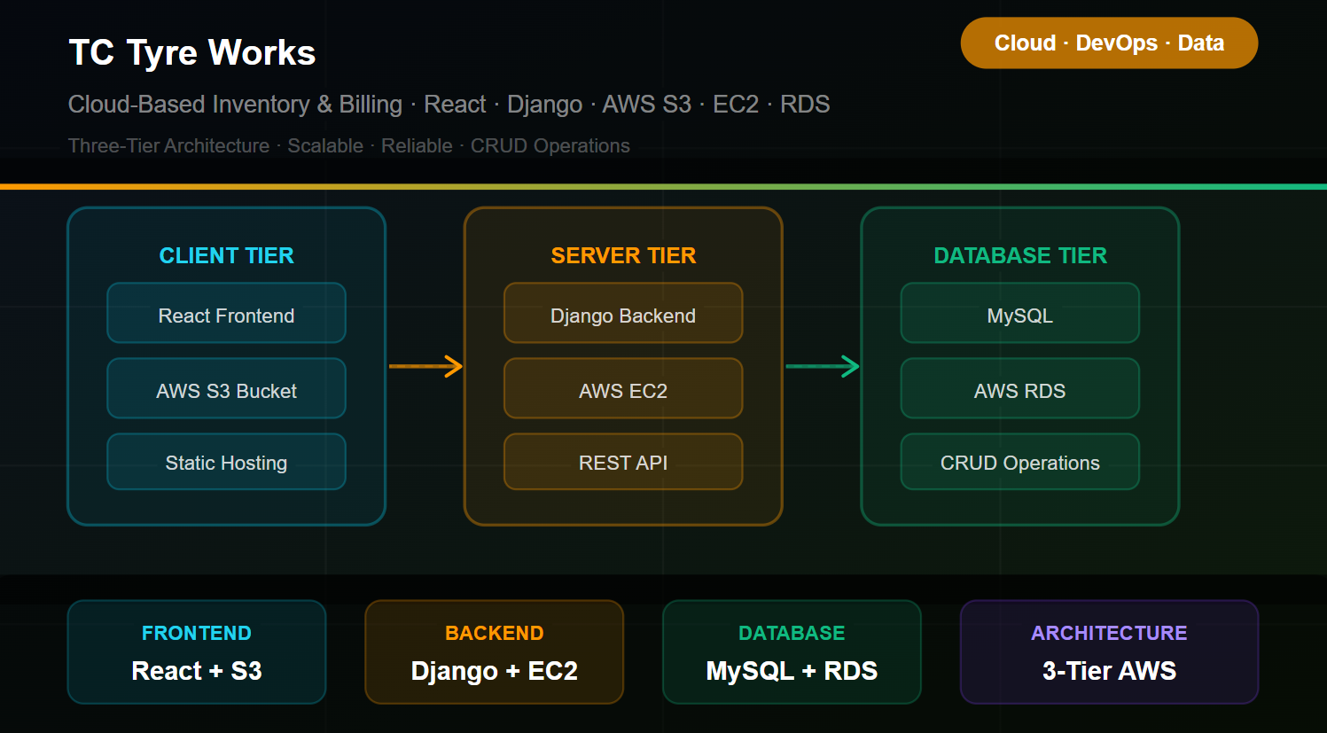Pick the REST API box
This screenshot has height=733, width=1327.
coord(623,462)
